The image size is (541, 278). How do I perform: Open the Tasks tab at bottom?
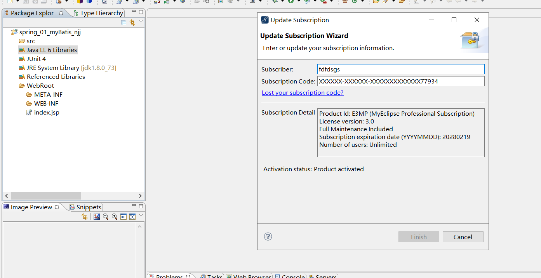pyautogui.click(x=211, y=276)
